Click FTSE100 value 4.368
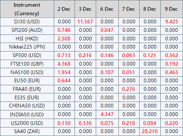 [x=64, y=64]
